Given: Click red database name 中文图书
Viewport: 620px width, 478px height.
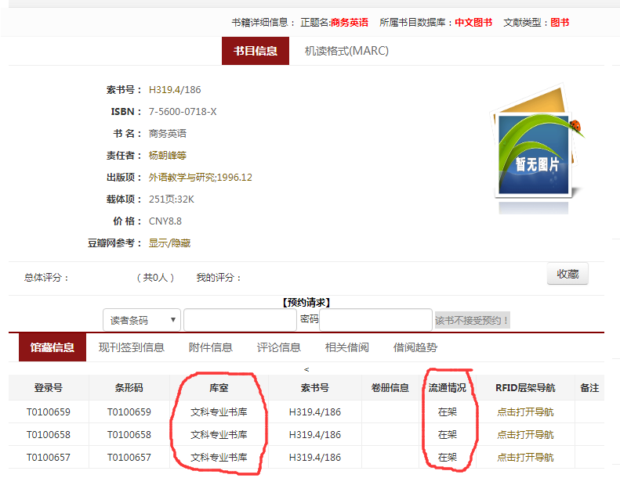Looking at the screenshot, I should click(473, 23).
